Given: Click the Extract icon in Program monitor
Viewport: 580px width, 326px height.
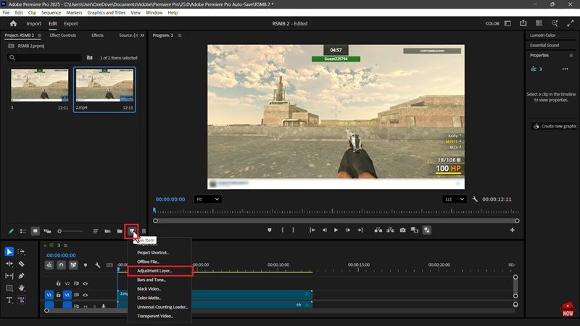Looking at the screenshot, I should coord(390,230).
